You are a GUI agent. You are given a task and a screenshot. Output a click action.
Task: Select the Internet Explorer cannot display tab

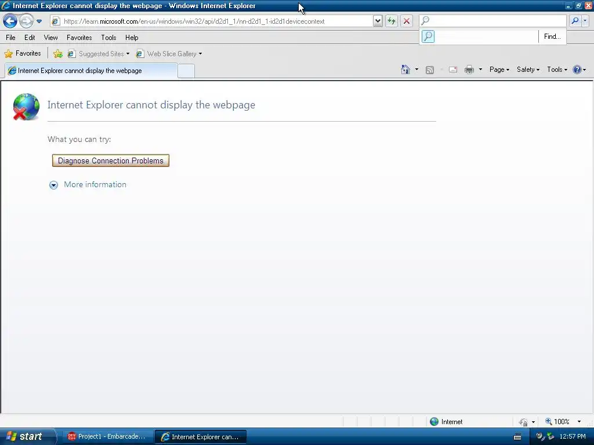pos(91,71)
